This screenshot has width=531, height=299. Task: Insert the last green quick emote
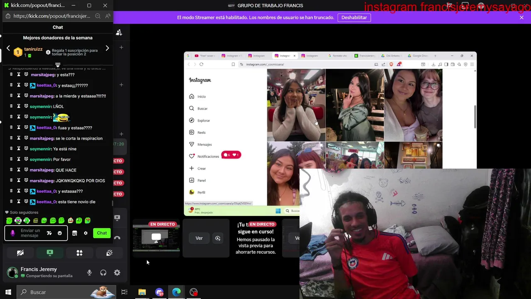pyautogui.click(x=88, y=221)
